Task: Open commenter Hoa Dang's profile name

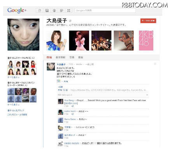Action: pos(69,100)
